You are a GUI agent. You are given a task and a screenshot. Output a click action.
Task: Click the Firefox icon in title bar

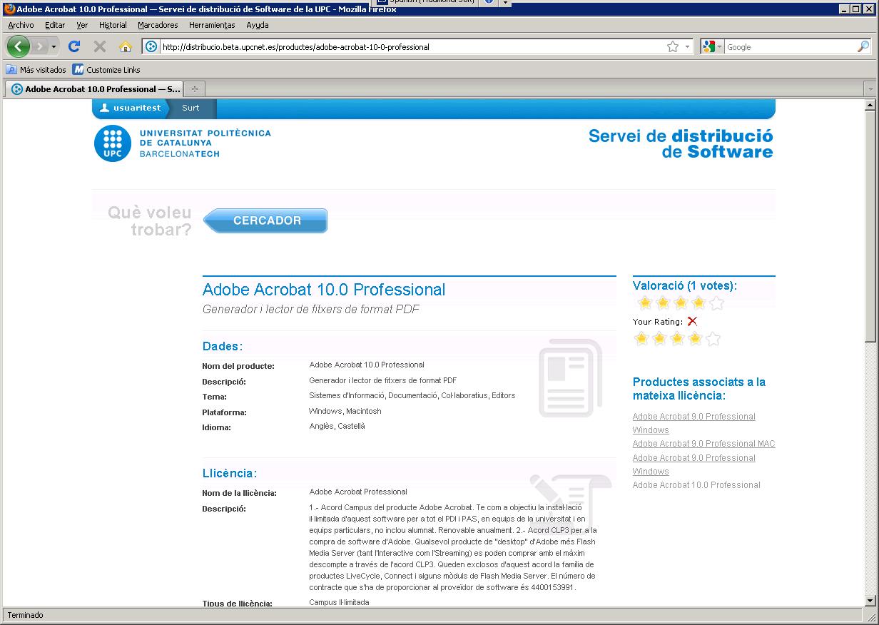tap(9, 9)
